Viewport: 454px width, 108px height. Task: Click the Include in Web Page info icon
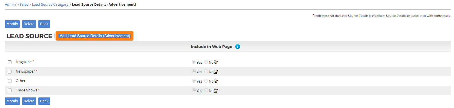pos(237,47)
